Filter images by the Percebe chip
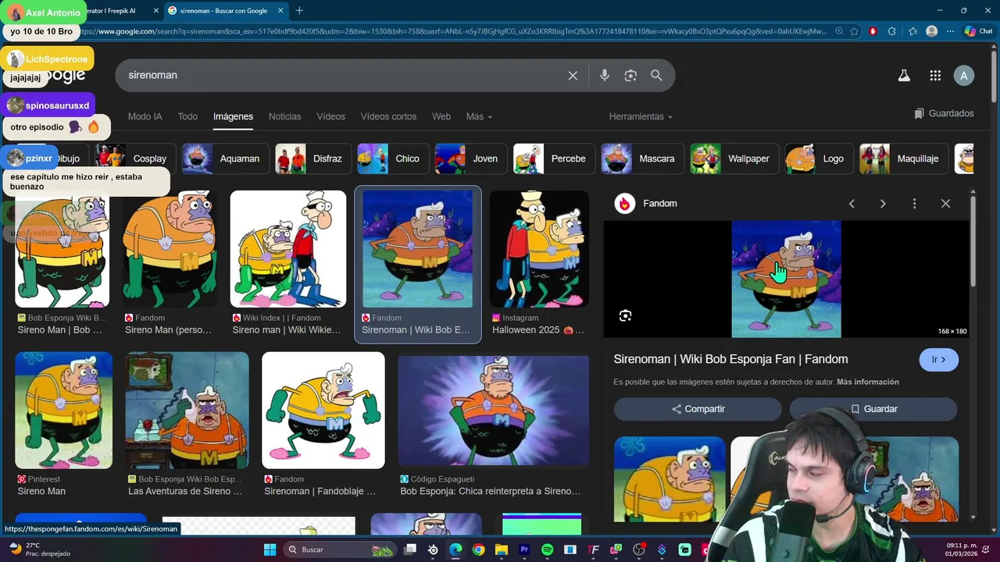 coord(553,158)
